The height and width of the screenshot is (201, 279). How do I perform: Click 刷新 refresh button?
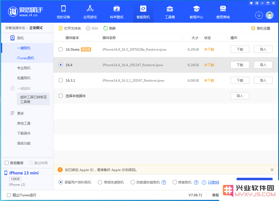110,28
